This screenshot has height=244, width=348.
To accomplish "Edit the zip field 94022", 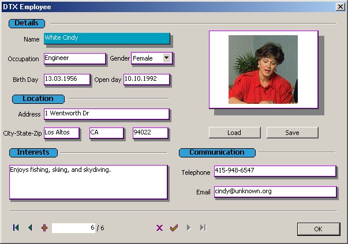I will click(x=150, y=133).
